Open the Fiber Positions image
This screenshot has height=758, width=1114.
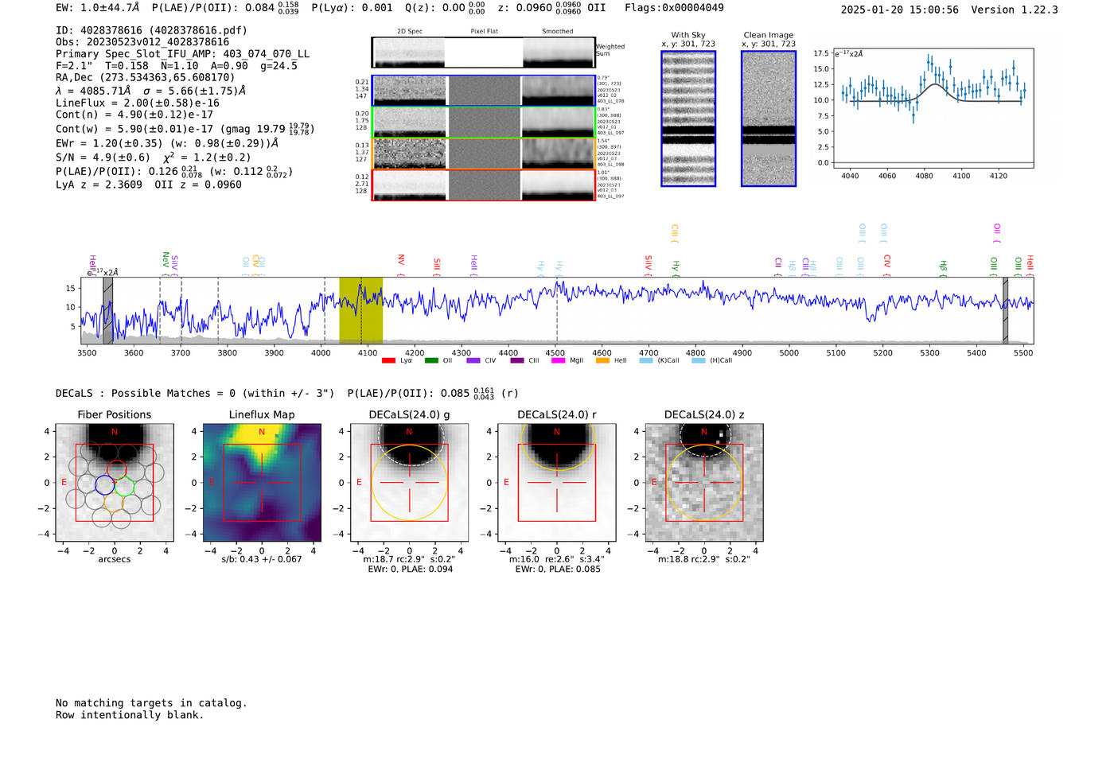pyautogui.click(x=114, y=483)
